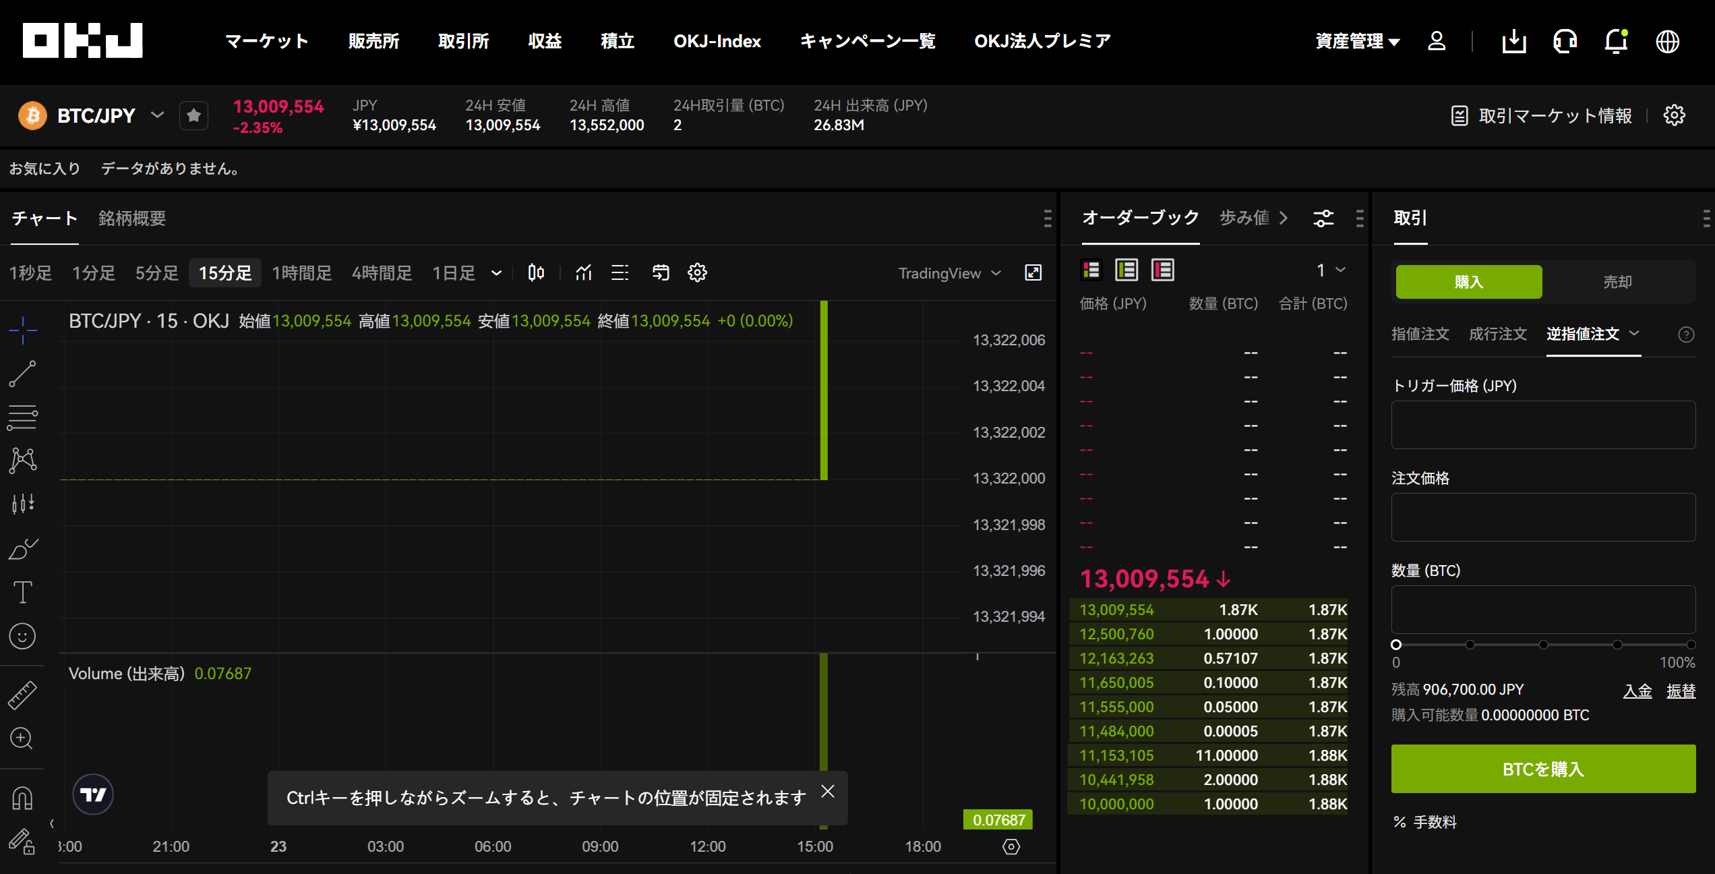
Task: Select the crosshair cursor tool
Action: click(23, 330)
